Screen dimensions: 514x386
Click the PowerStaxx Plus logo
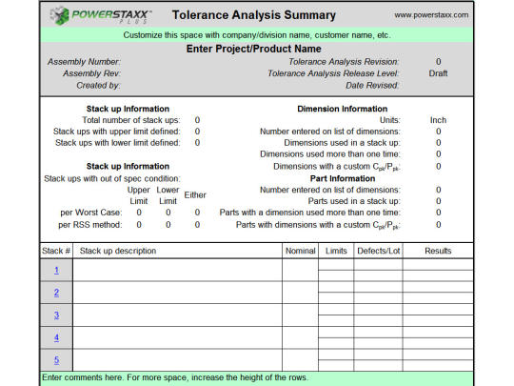tap(101, 15)
